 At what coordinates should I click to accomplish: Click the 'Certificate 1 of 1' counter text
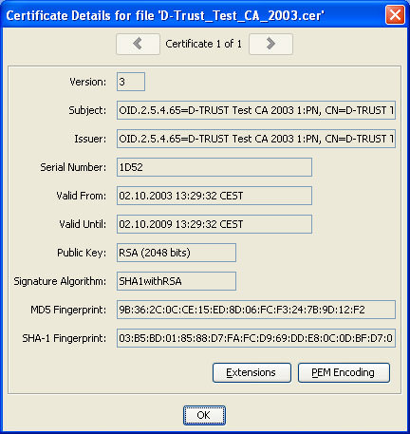pos(203,44)
